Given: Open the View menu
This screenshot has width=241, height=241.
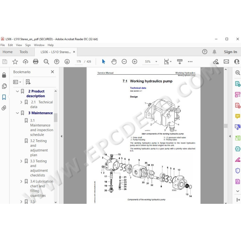Looking at the screenshot, I should point(19,45).
